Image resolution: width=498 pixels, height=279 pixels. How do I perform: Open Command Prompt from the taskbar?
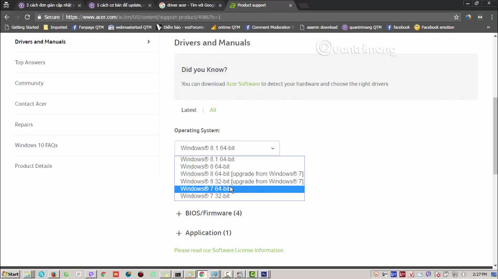pyautogui.click(x=177, y=274)
